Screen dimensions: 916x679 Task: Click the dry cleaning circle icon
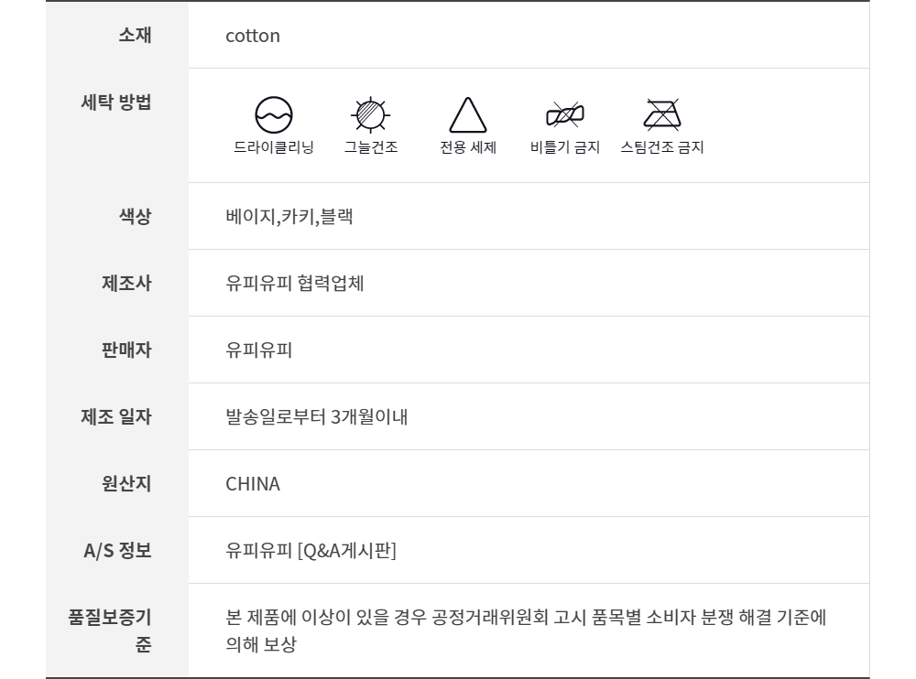273,115
